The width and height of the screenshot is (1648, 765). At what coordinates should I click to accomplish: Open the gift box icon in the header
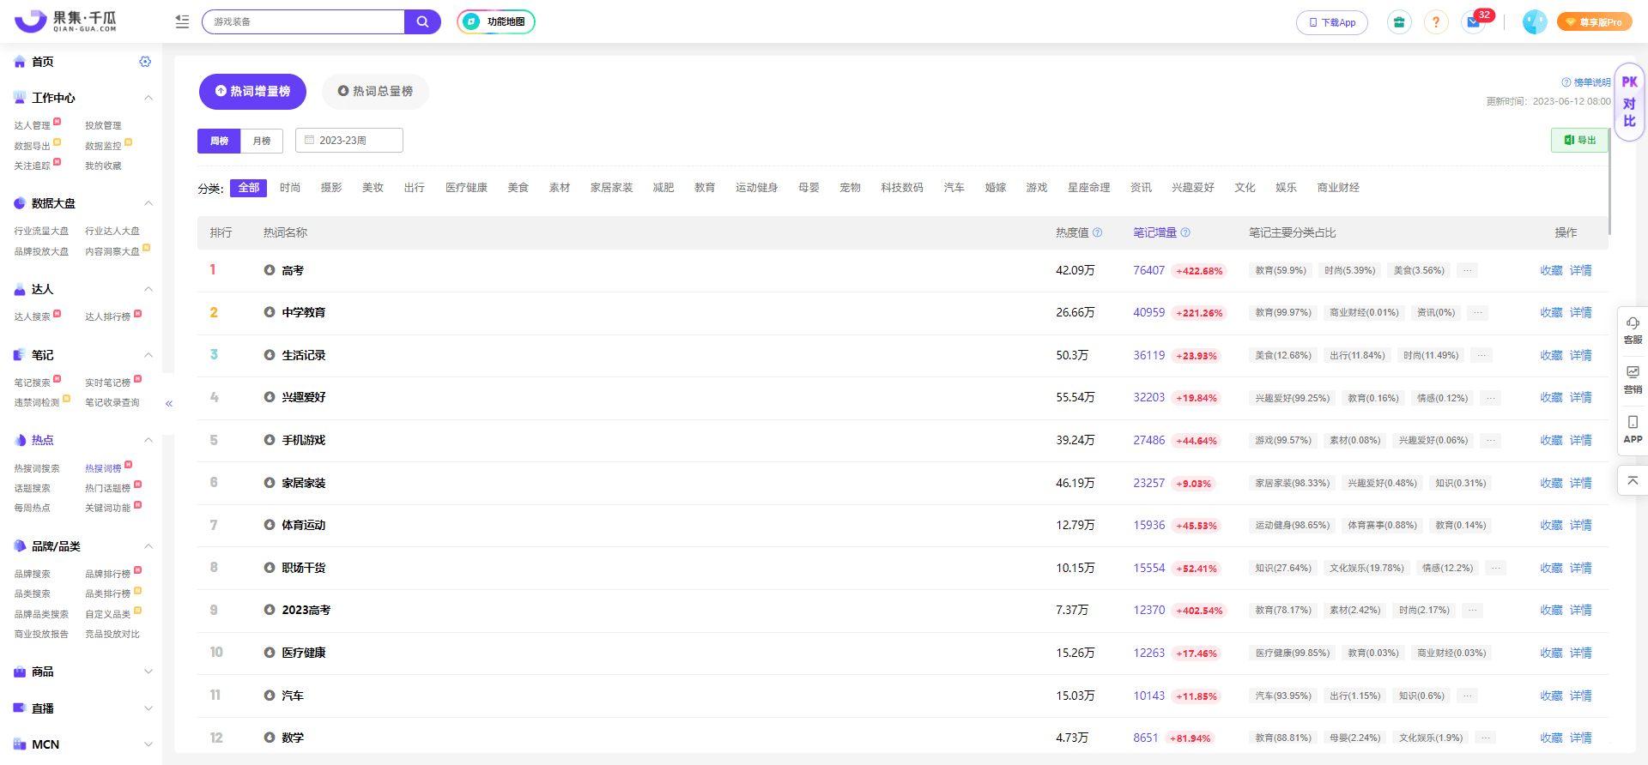1399,22
